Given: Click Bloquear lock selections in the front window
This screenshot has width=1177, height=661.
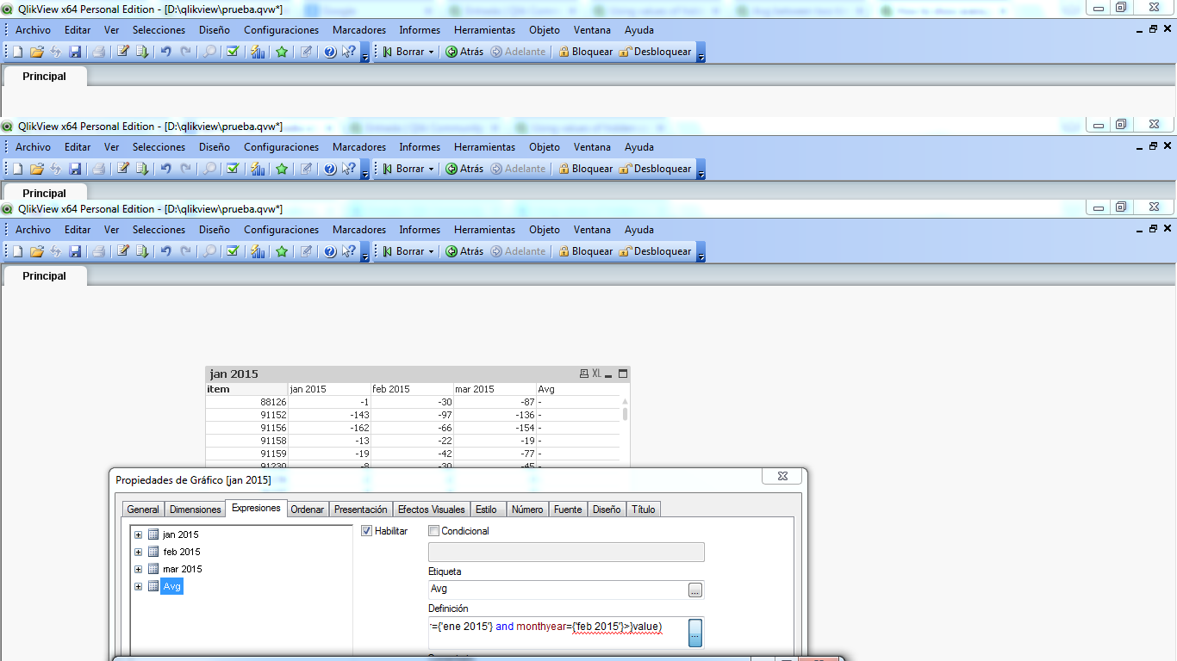Looking at the screenshot, I should point(585,251).
